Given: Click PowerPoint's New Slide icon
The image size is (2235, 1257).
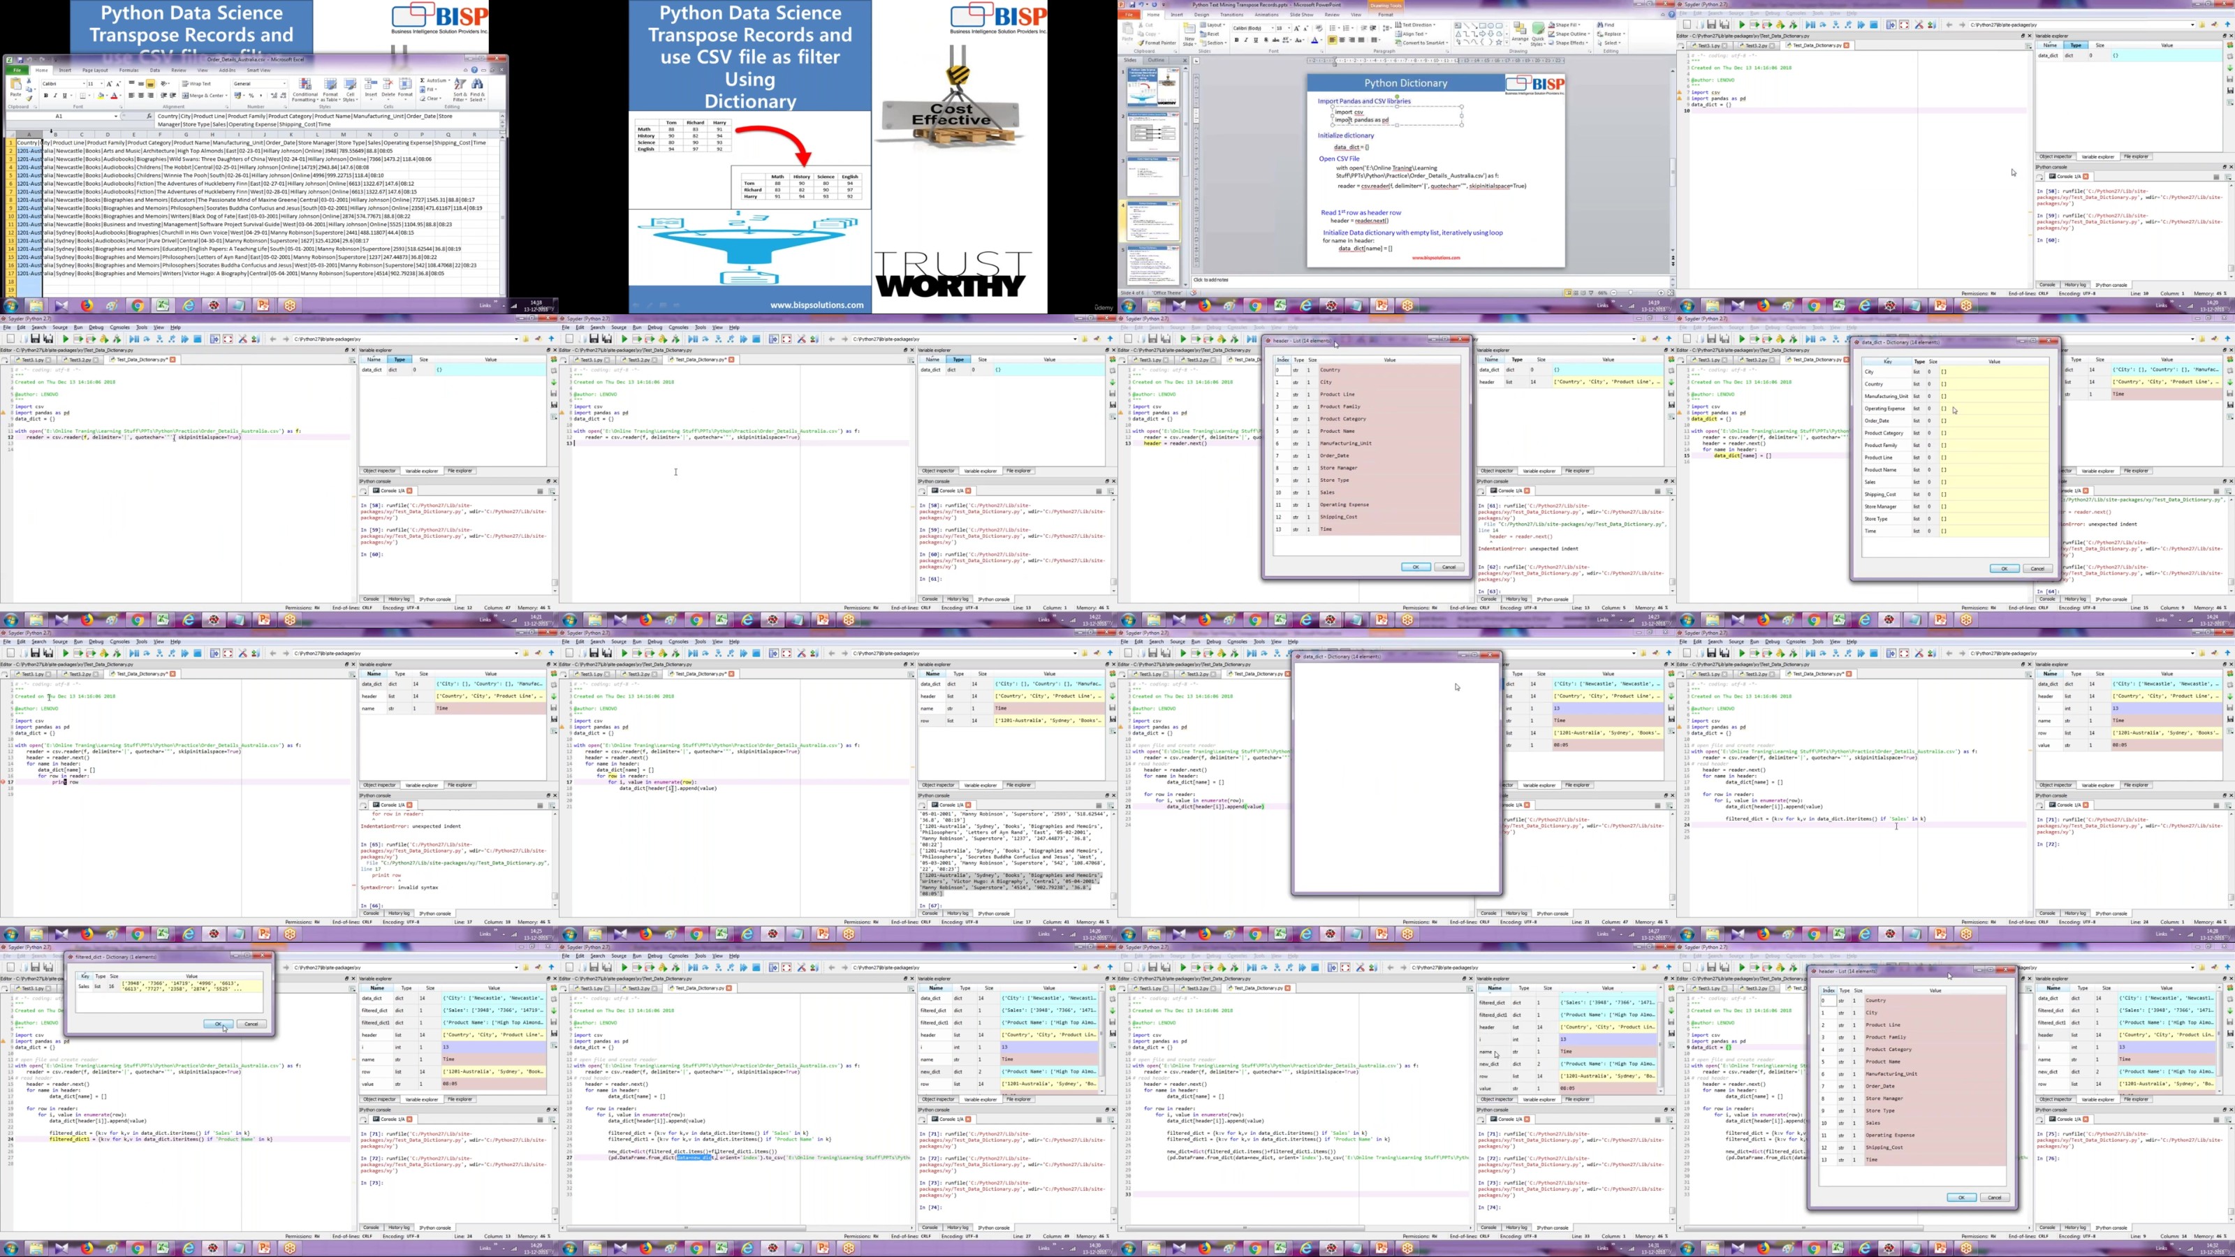Looking at the screenshot, I should pos(1189,30).
